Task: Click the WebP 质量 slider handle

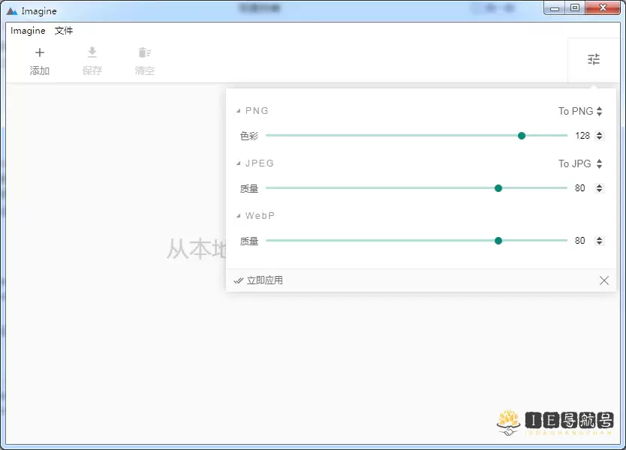Action: pos(498,241)
